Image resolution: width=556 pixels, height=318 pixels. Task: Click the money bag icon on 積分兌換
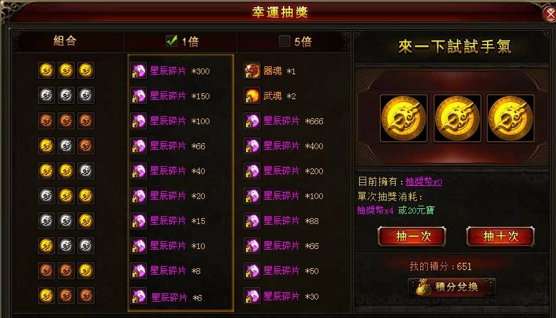[x=422, y=287]
